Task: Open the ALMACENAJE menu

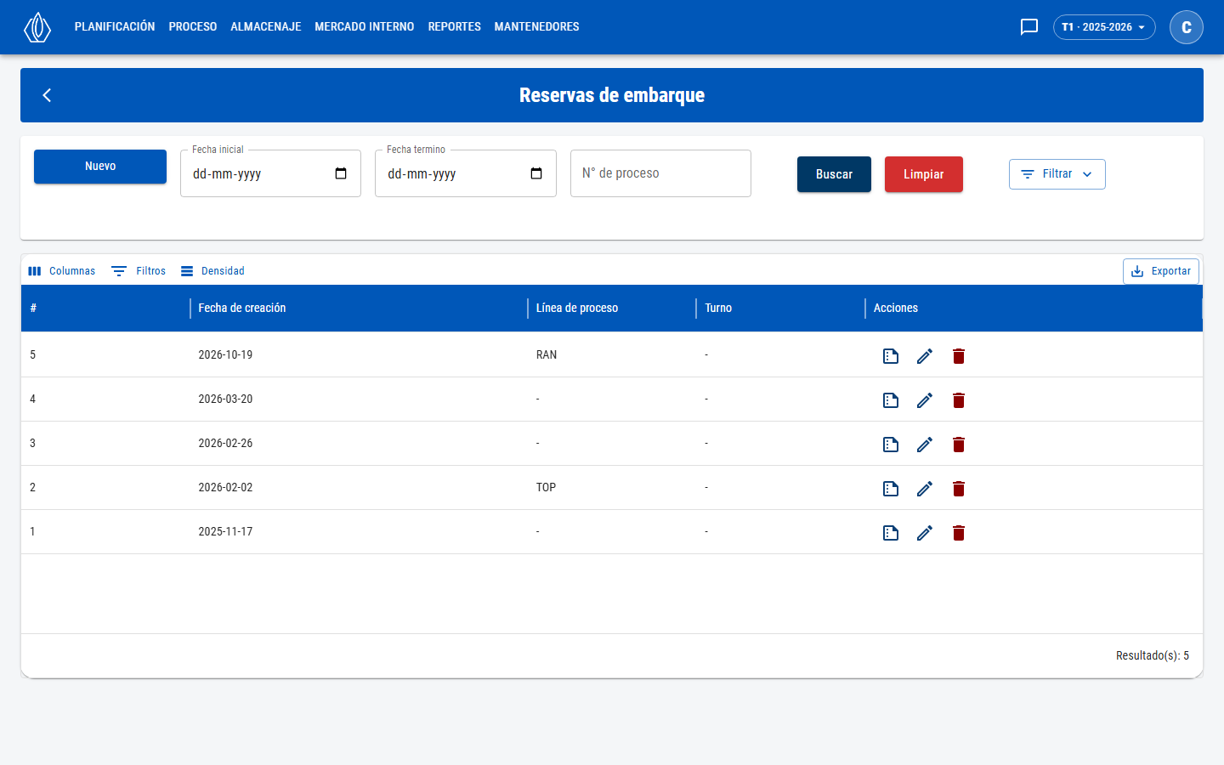Action: pyautogui.click(x=266, y=27)
